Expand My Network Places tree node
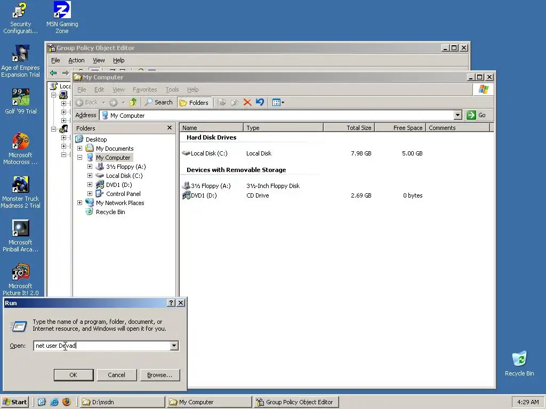Screen dimensions: 546x409 (x=80, y=203)
